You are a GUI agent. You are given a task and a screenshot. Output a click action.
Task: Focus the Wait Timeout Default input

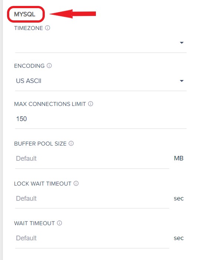coord(92,238)
